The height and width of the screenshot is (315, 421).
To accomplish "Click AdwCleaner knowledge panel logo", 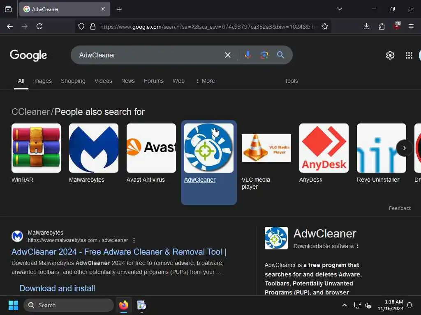I will 276,238.
